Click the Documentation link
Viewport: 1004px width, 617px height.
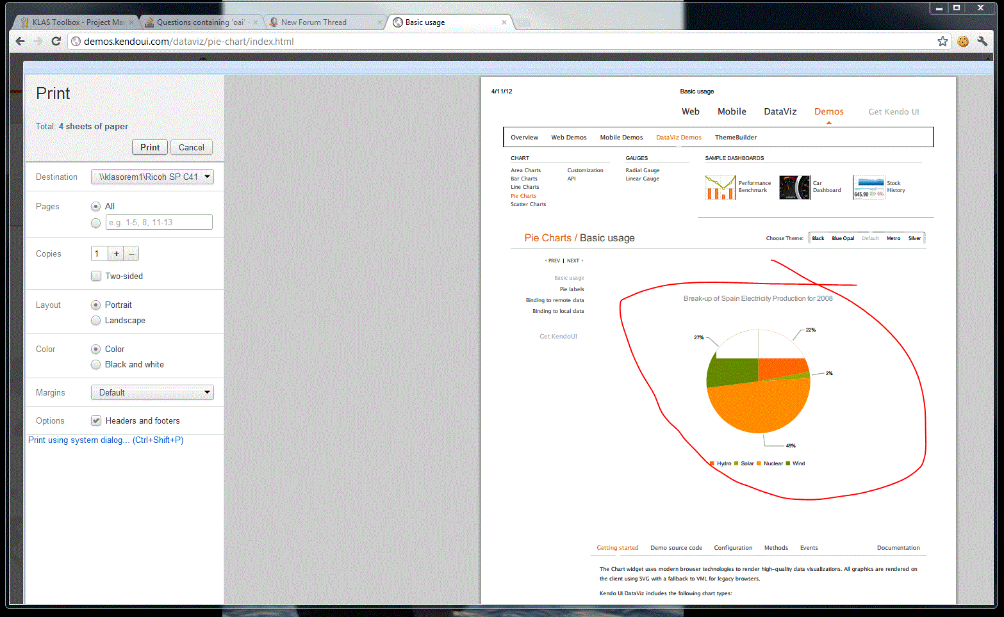[898, 548]
